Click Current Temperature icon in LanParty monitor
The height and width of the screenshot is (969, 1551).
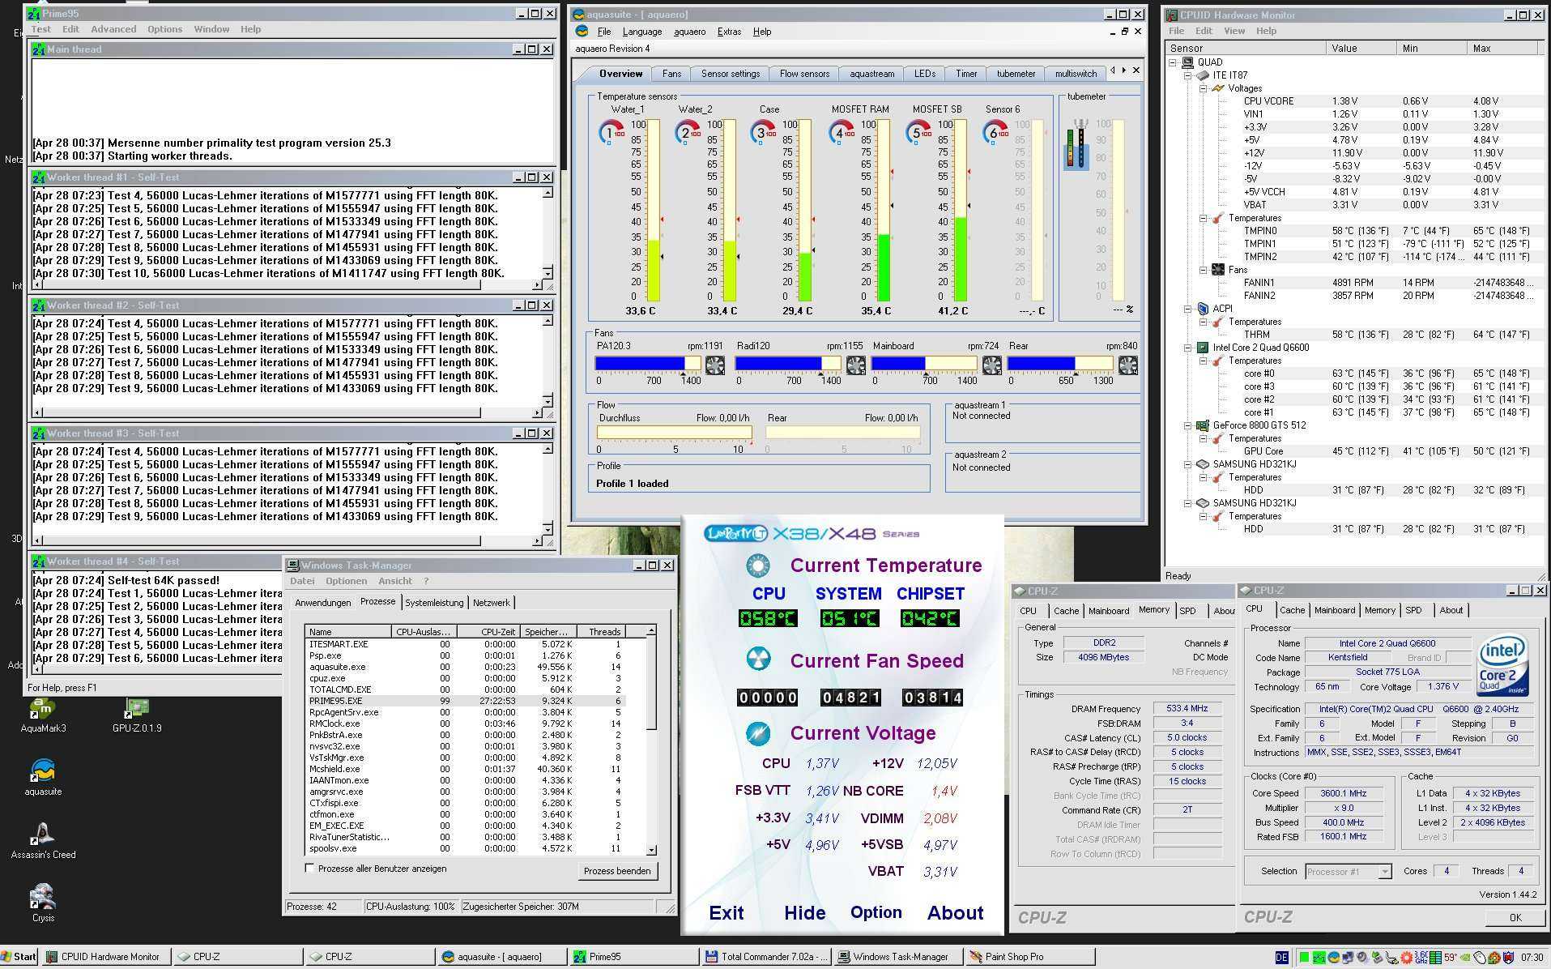tap(757, 565)
